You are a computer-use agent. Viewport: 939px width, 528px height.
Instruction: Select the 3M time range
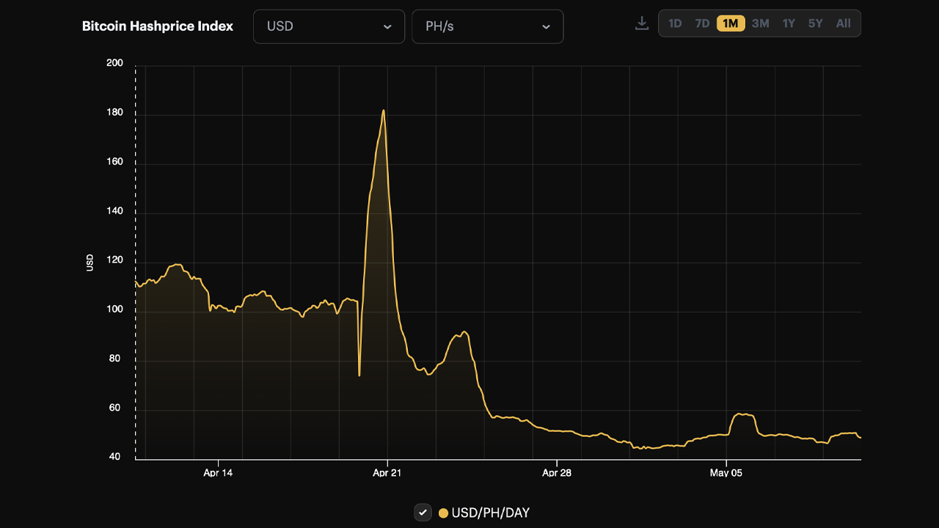[759, 23]
